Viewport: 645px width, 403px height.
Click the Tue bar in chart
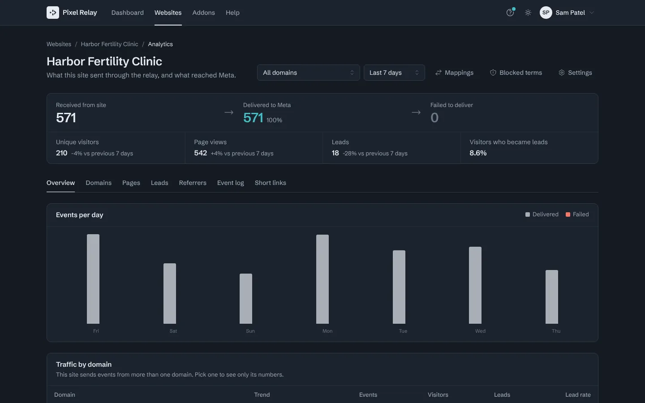(x=399, y=287)
